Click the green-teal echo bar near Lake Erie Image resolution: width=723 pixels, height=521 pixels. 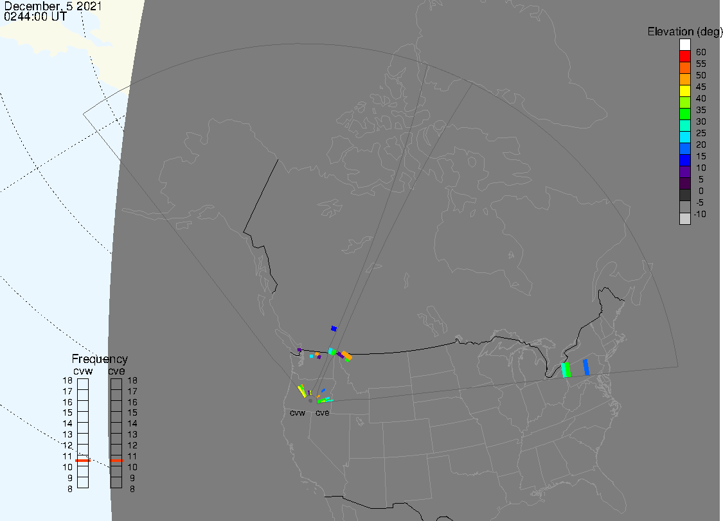click(x=566, y=370)
